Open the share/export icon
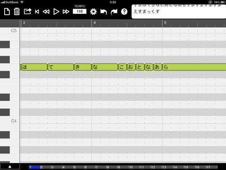 click(x=27, y=11)
